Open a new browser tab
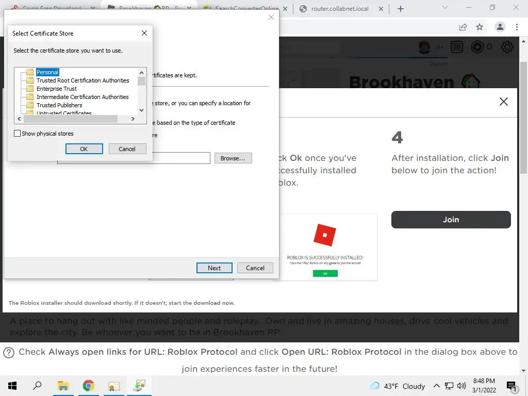528x396 pixels. (400, 9)
